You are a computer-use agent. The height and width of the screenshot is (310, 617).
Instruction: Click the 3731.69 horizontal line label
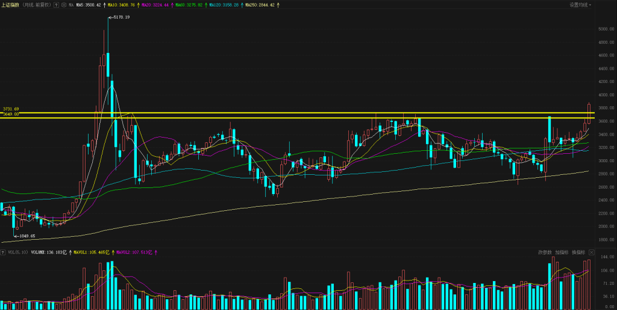tap(11, 109)
